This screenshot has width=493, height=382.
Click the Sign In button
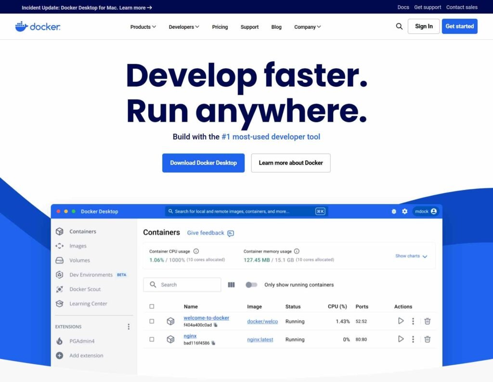424,26
